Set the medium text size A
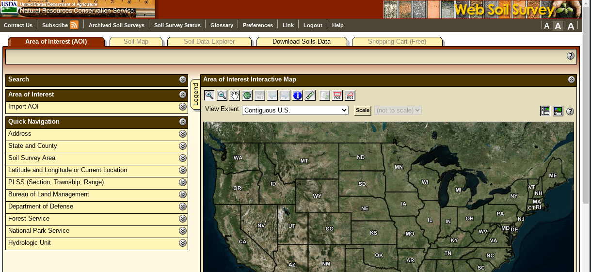This screenshot has width=591, height=272. [559, 26]
